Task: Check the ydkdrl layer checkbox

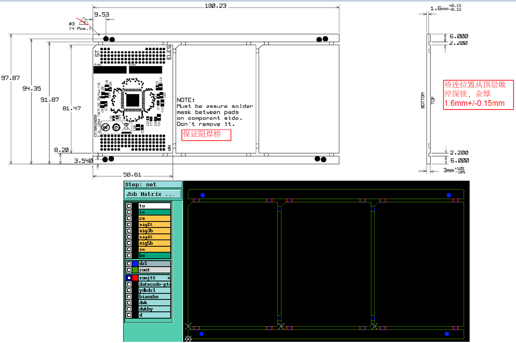Action: [129, 290]
